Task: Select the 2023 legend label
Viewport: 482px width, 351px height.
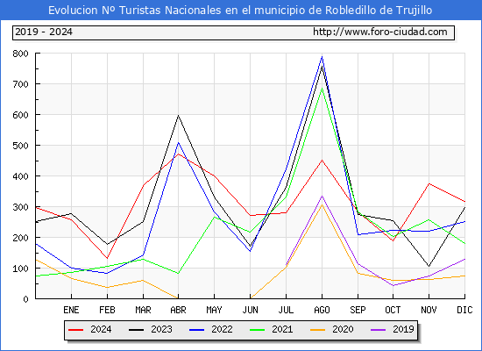Action: point(161,329)
